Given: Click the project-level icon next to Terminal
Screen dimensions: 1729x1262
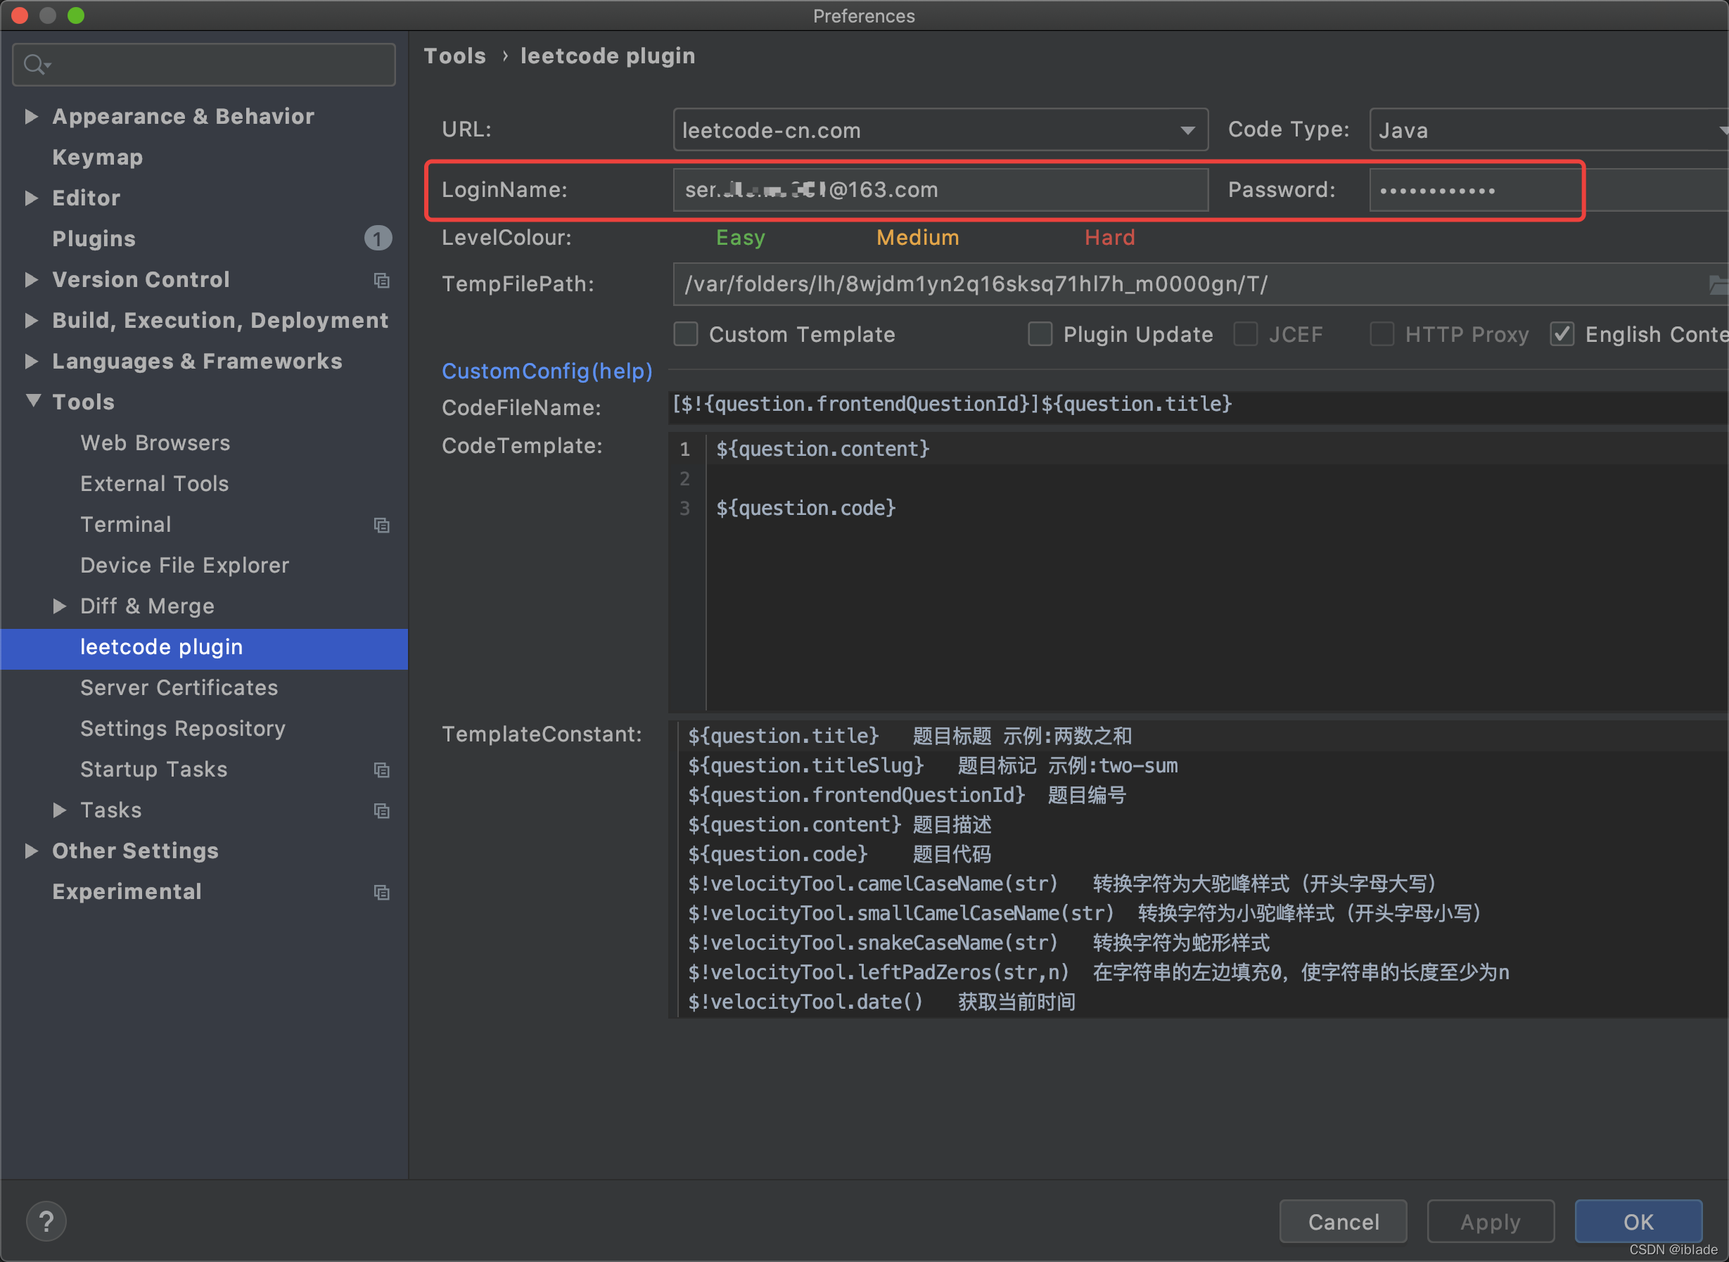Looking at the screenshot, I should point(381,525).
